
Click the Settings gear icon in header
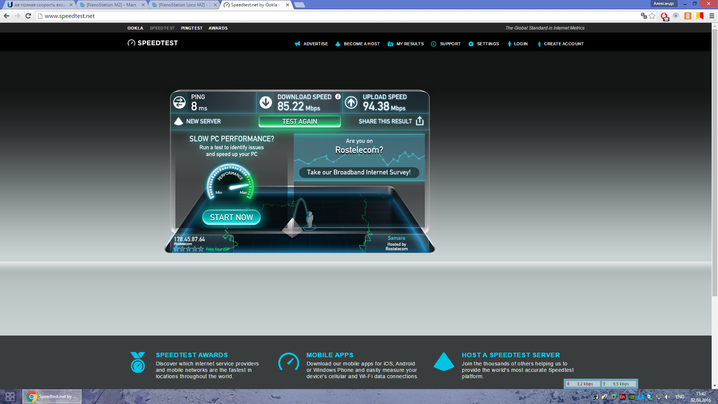click(471, 44)
